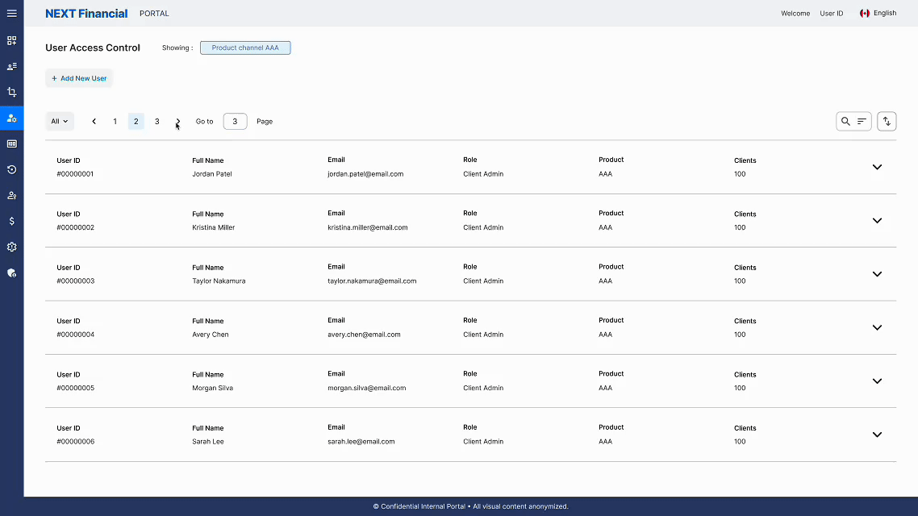This screenshot has width=918, height=516.
Task: Click the ascending-descending sort icon
Action: pyautogui.click(x=886, y=121)
